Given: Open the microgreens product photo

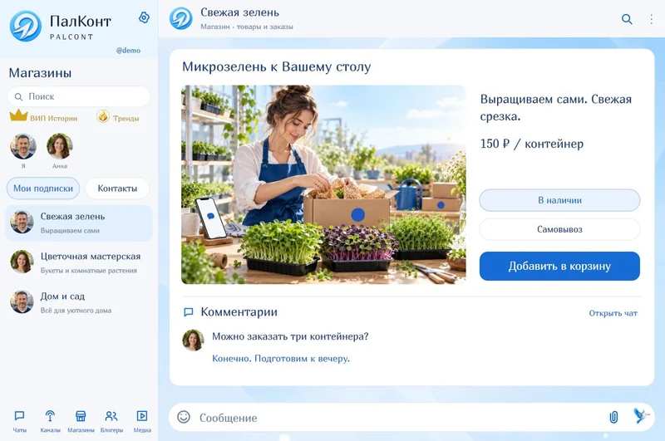Looking at the screenshot, I should click(x=323, y=184).
